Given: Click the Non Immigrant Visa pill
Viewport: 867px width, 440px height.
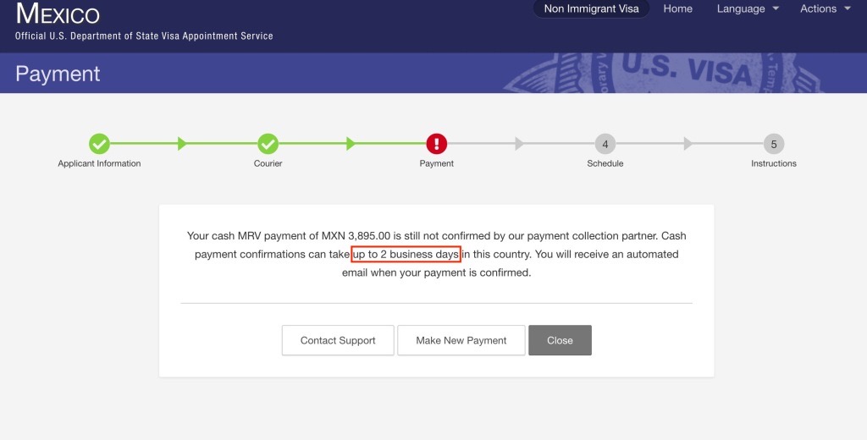Looking at the screenshot, I should (591, 9).
